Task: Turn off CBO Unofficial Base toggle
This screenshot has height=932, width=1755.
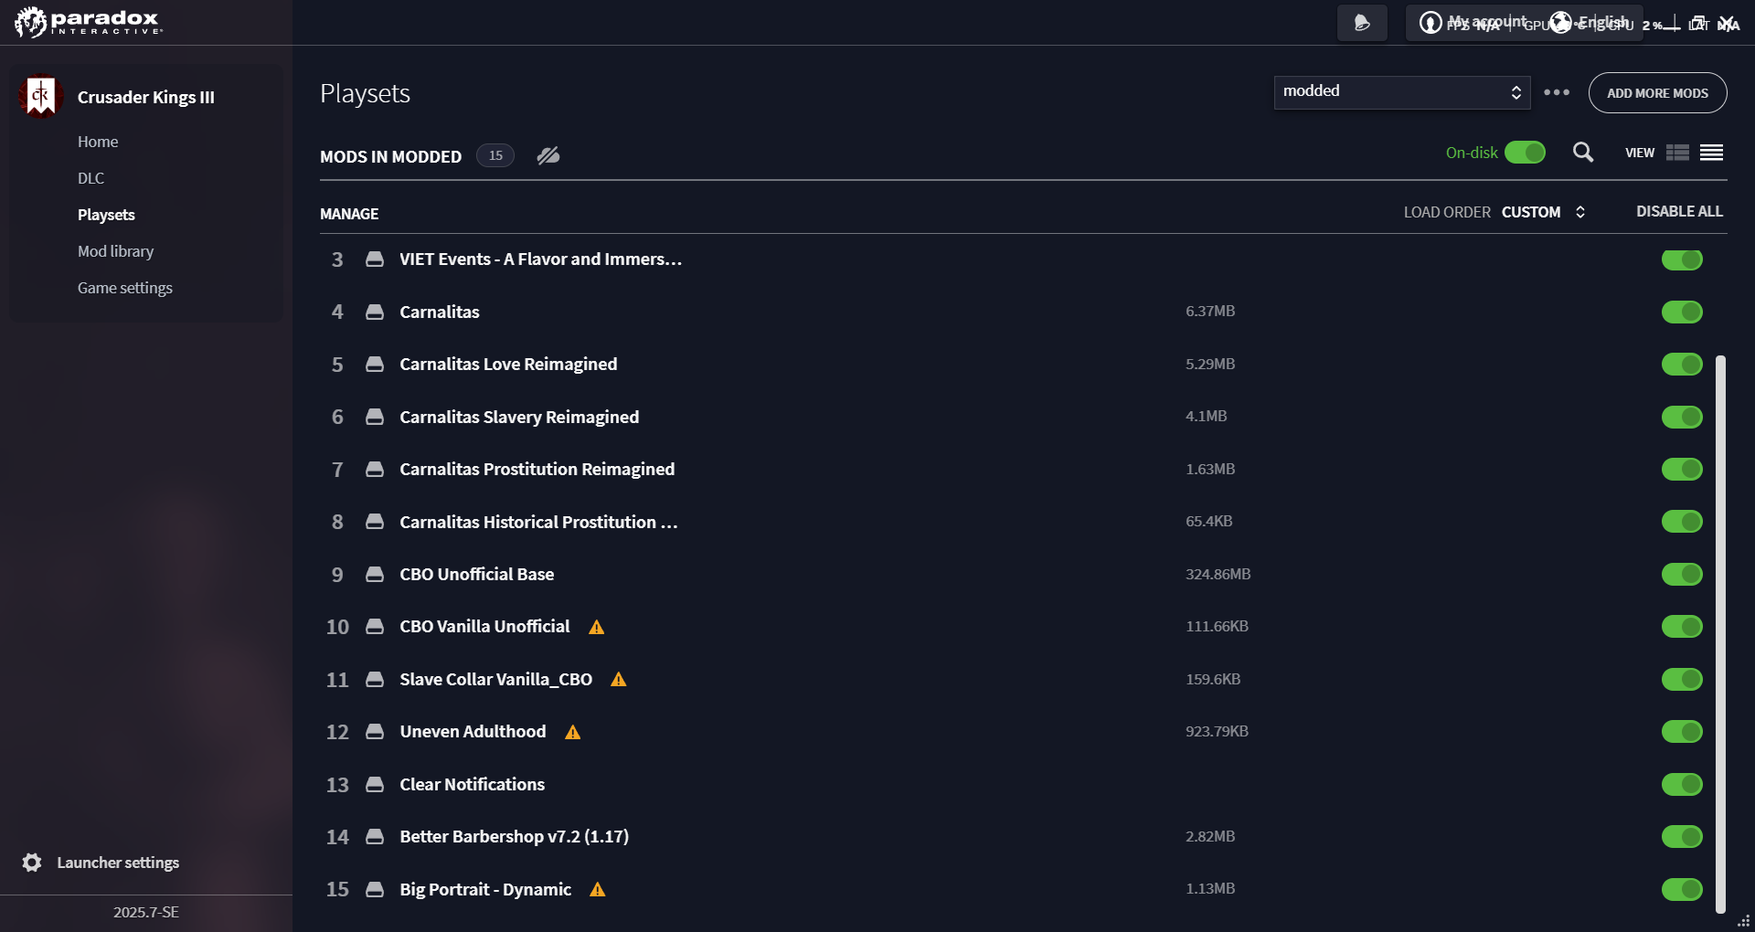Action: coord(1682,574)
